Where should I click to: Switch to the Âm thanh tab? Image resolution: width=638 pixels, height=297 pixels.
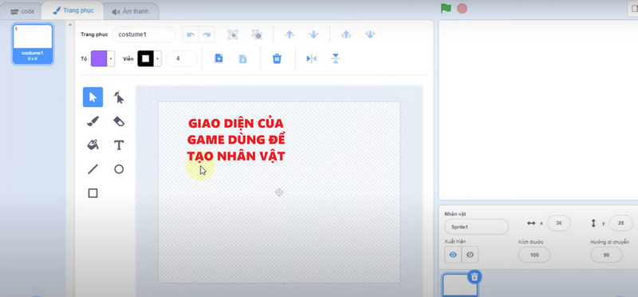[130, 11]
